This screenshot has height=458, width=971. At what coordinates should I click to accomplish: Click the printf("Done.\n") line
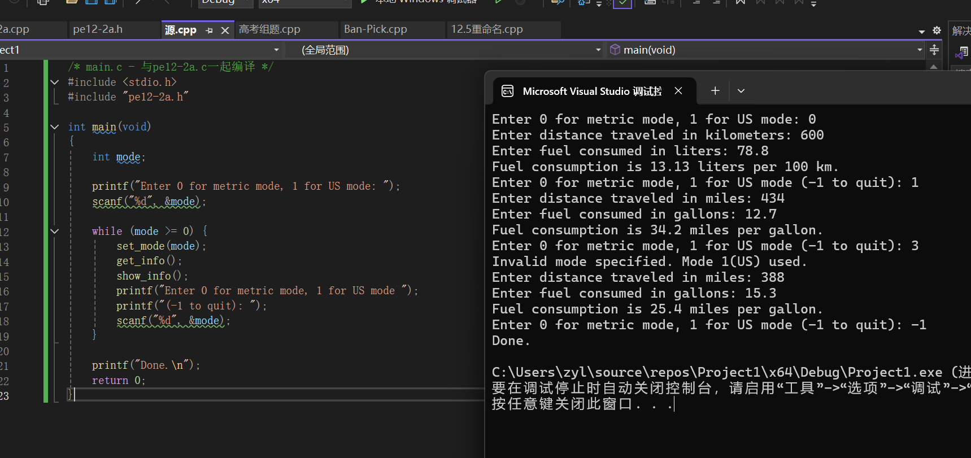(146, 365)
